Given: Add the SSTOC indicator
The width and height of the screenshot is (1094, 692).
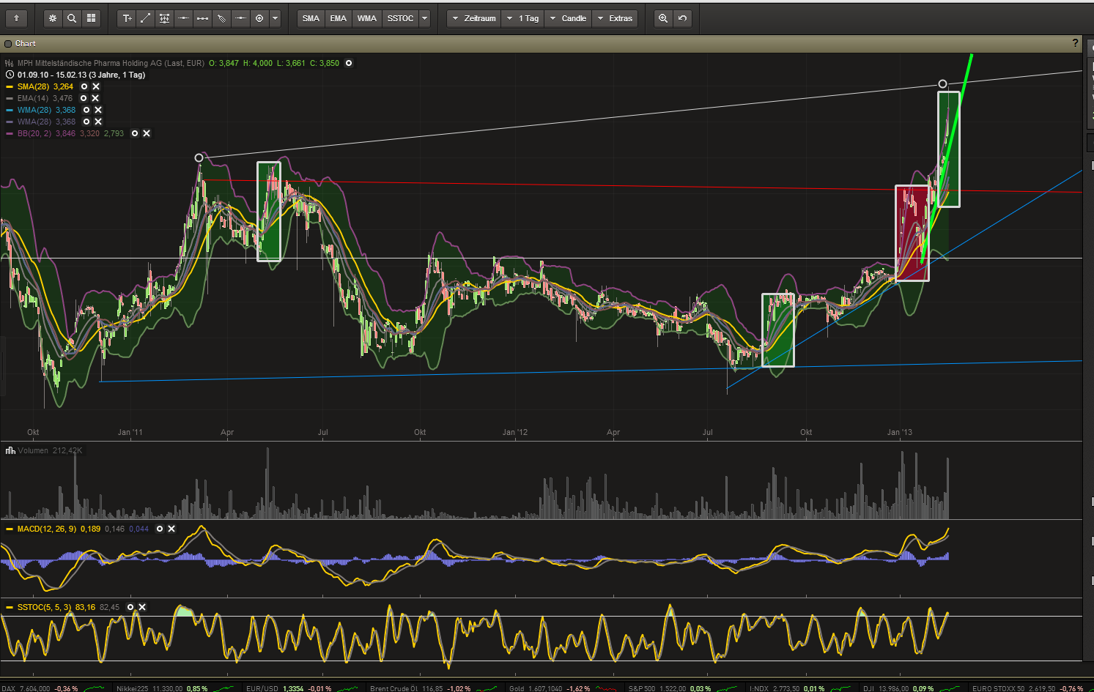Looking at the screenshot, I should tap(400, 18).
